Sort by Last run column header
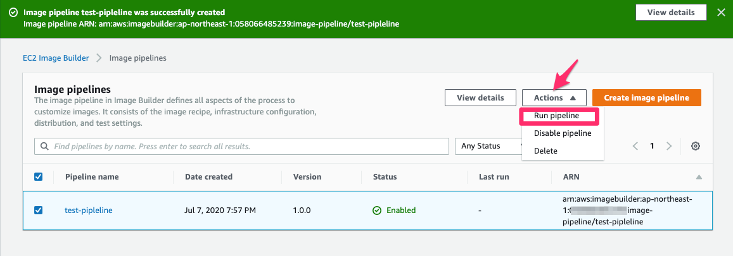The width and height of the screenshot is (733, 256). point(494,177)
